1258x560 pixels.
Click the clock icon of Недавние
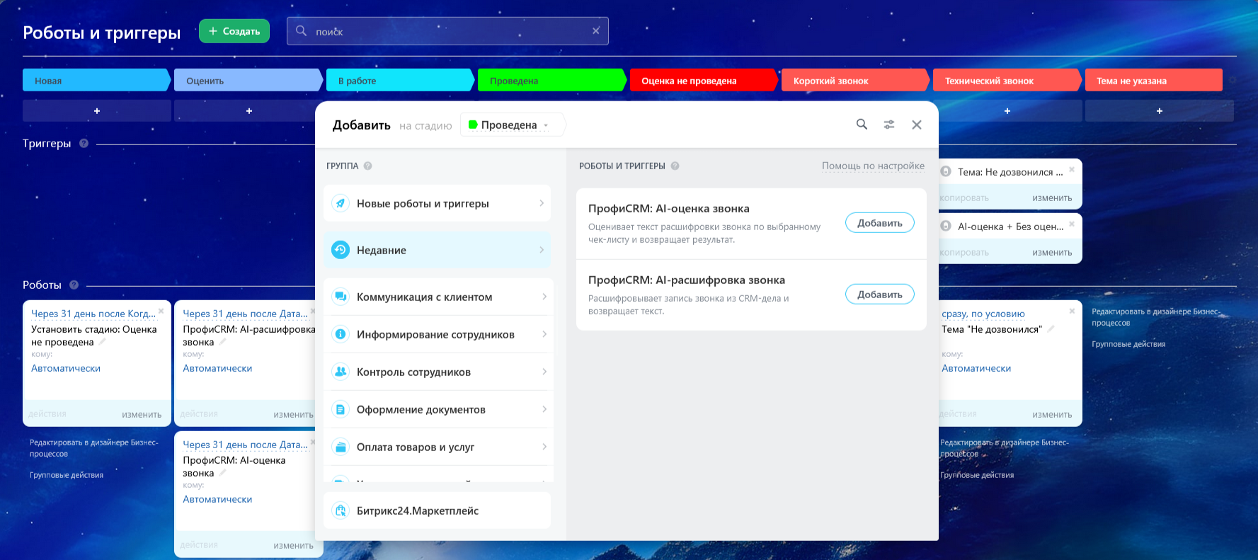[341, 250]
